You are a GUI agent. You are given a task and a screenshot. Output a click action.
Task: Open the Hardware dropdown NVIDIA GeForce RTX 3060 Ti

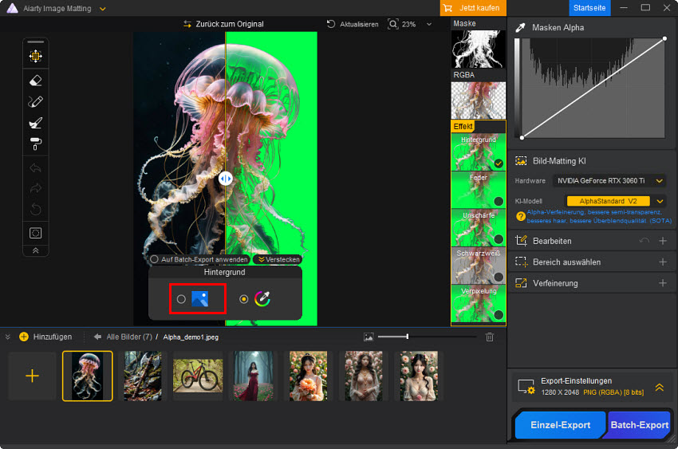click(x=609, y=181)
